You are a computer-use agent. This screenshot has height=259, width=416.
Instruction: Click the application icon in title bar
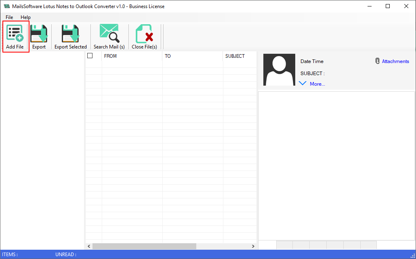(x=7, y=6)
